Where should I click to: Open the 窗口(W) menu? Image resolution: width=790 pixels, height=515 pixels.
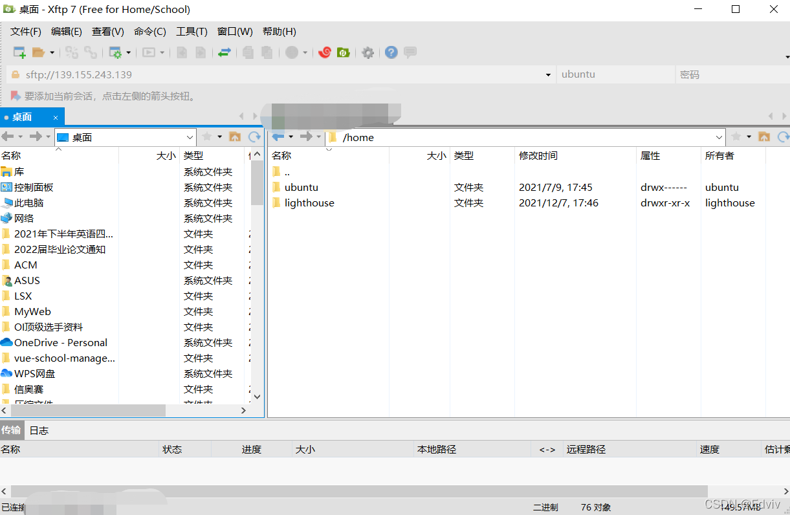click(235, 31)
